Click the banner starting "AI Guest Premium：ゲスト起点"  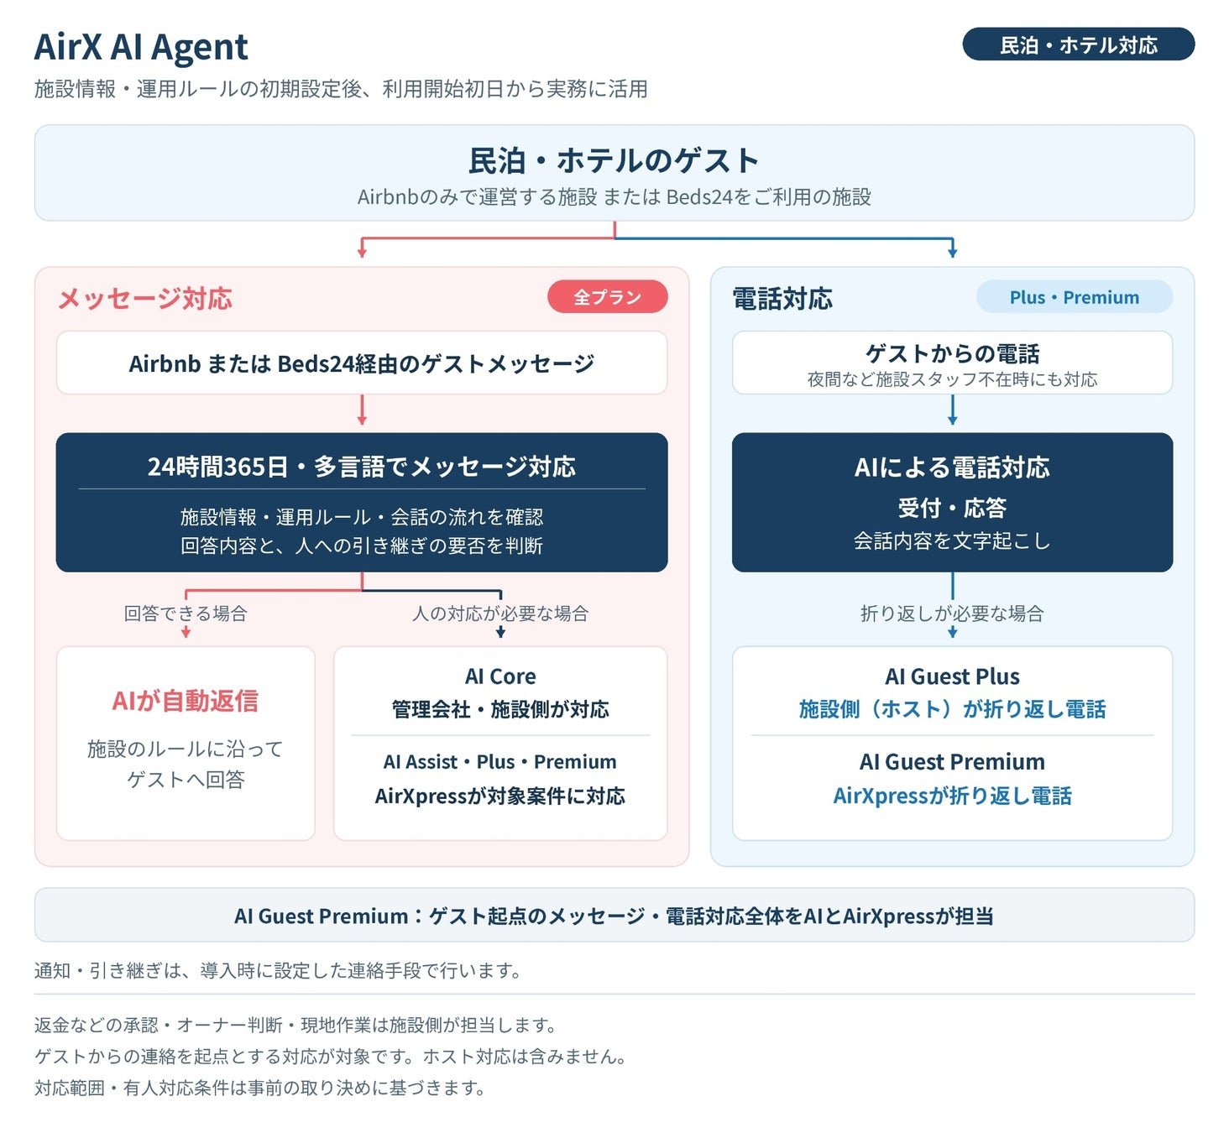[614, 916]
